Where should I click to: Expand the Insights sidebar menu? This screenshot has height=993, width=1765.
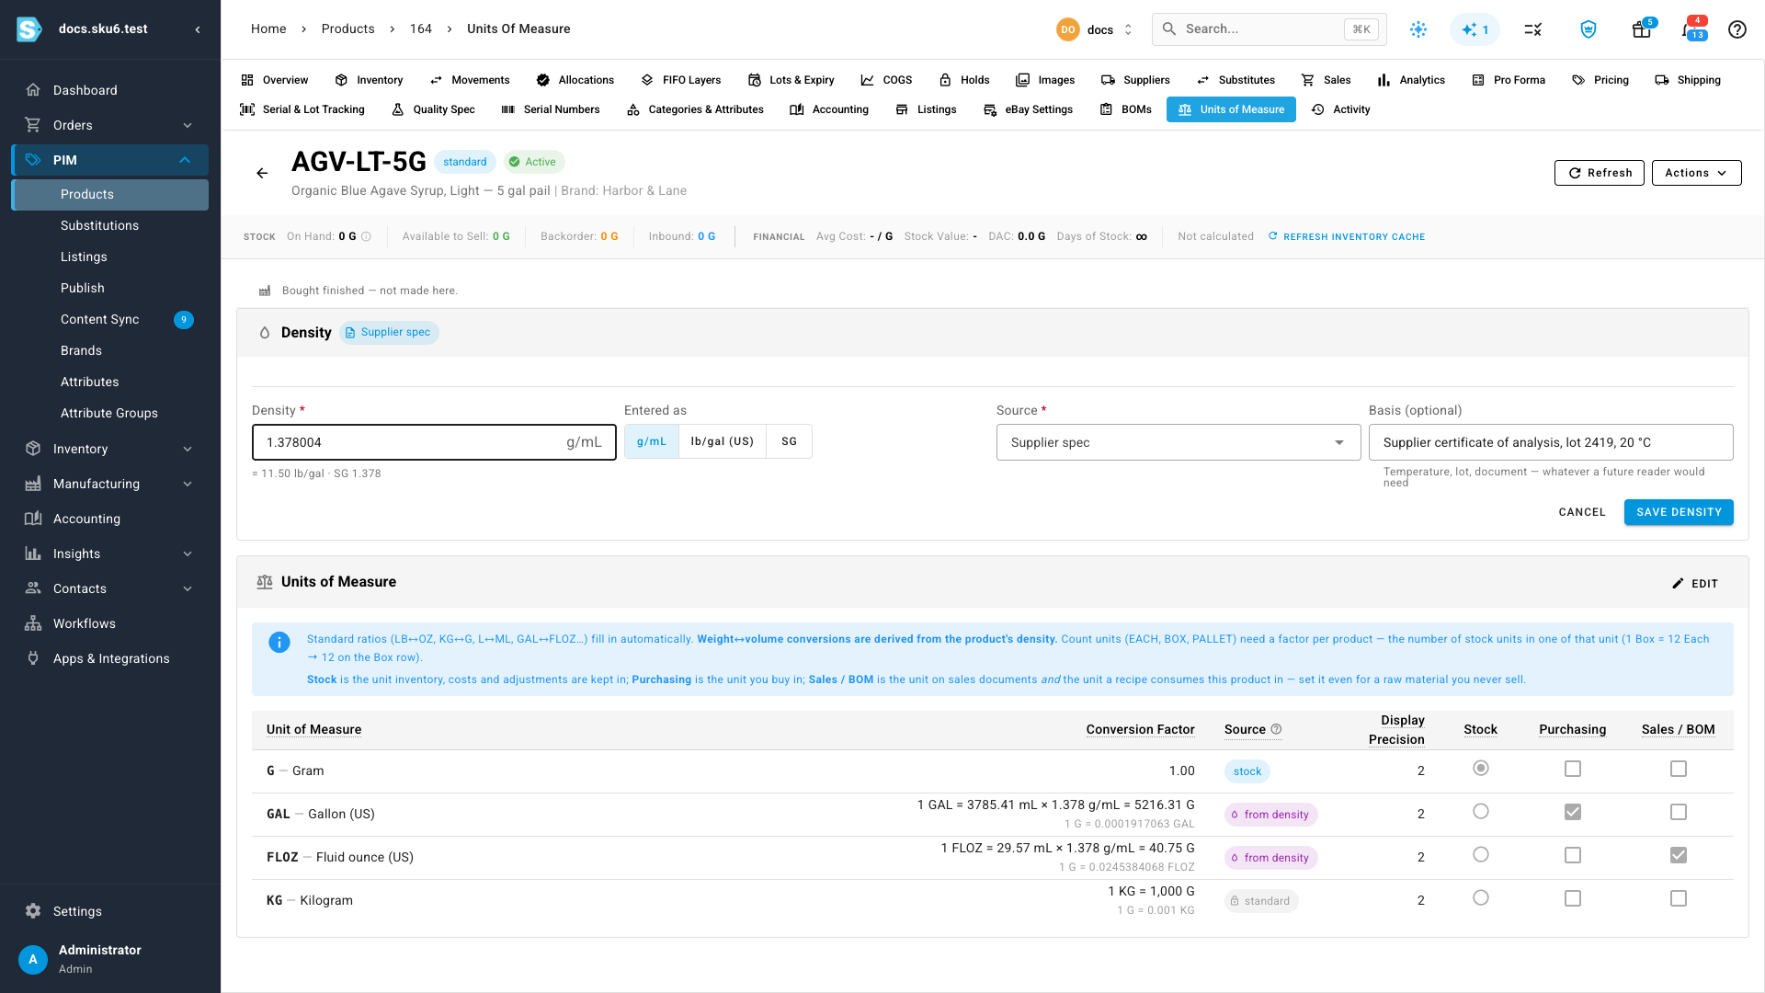109,554
